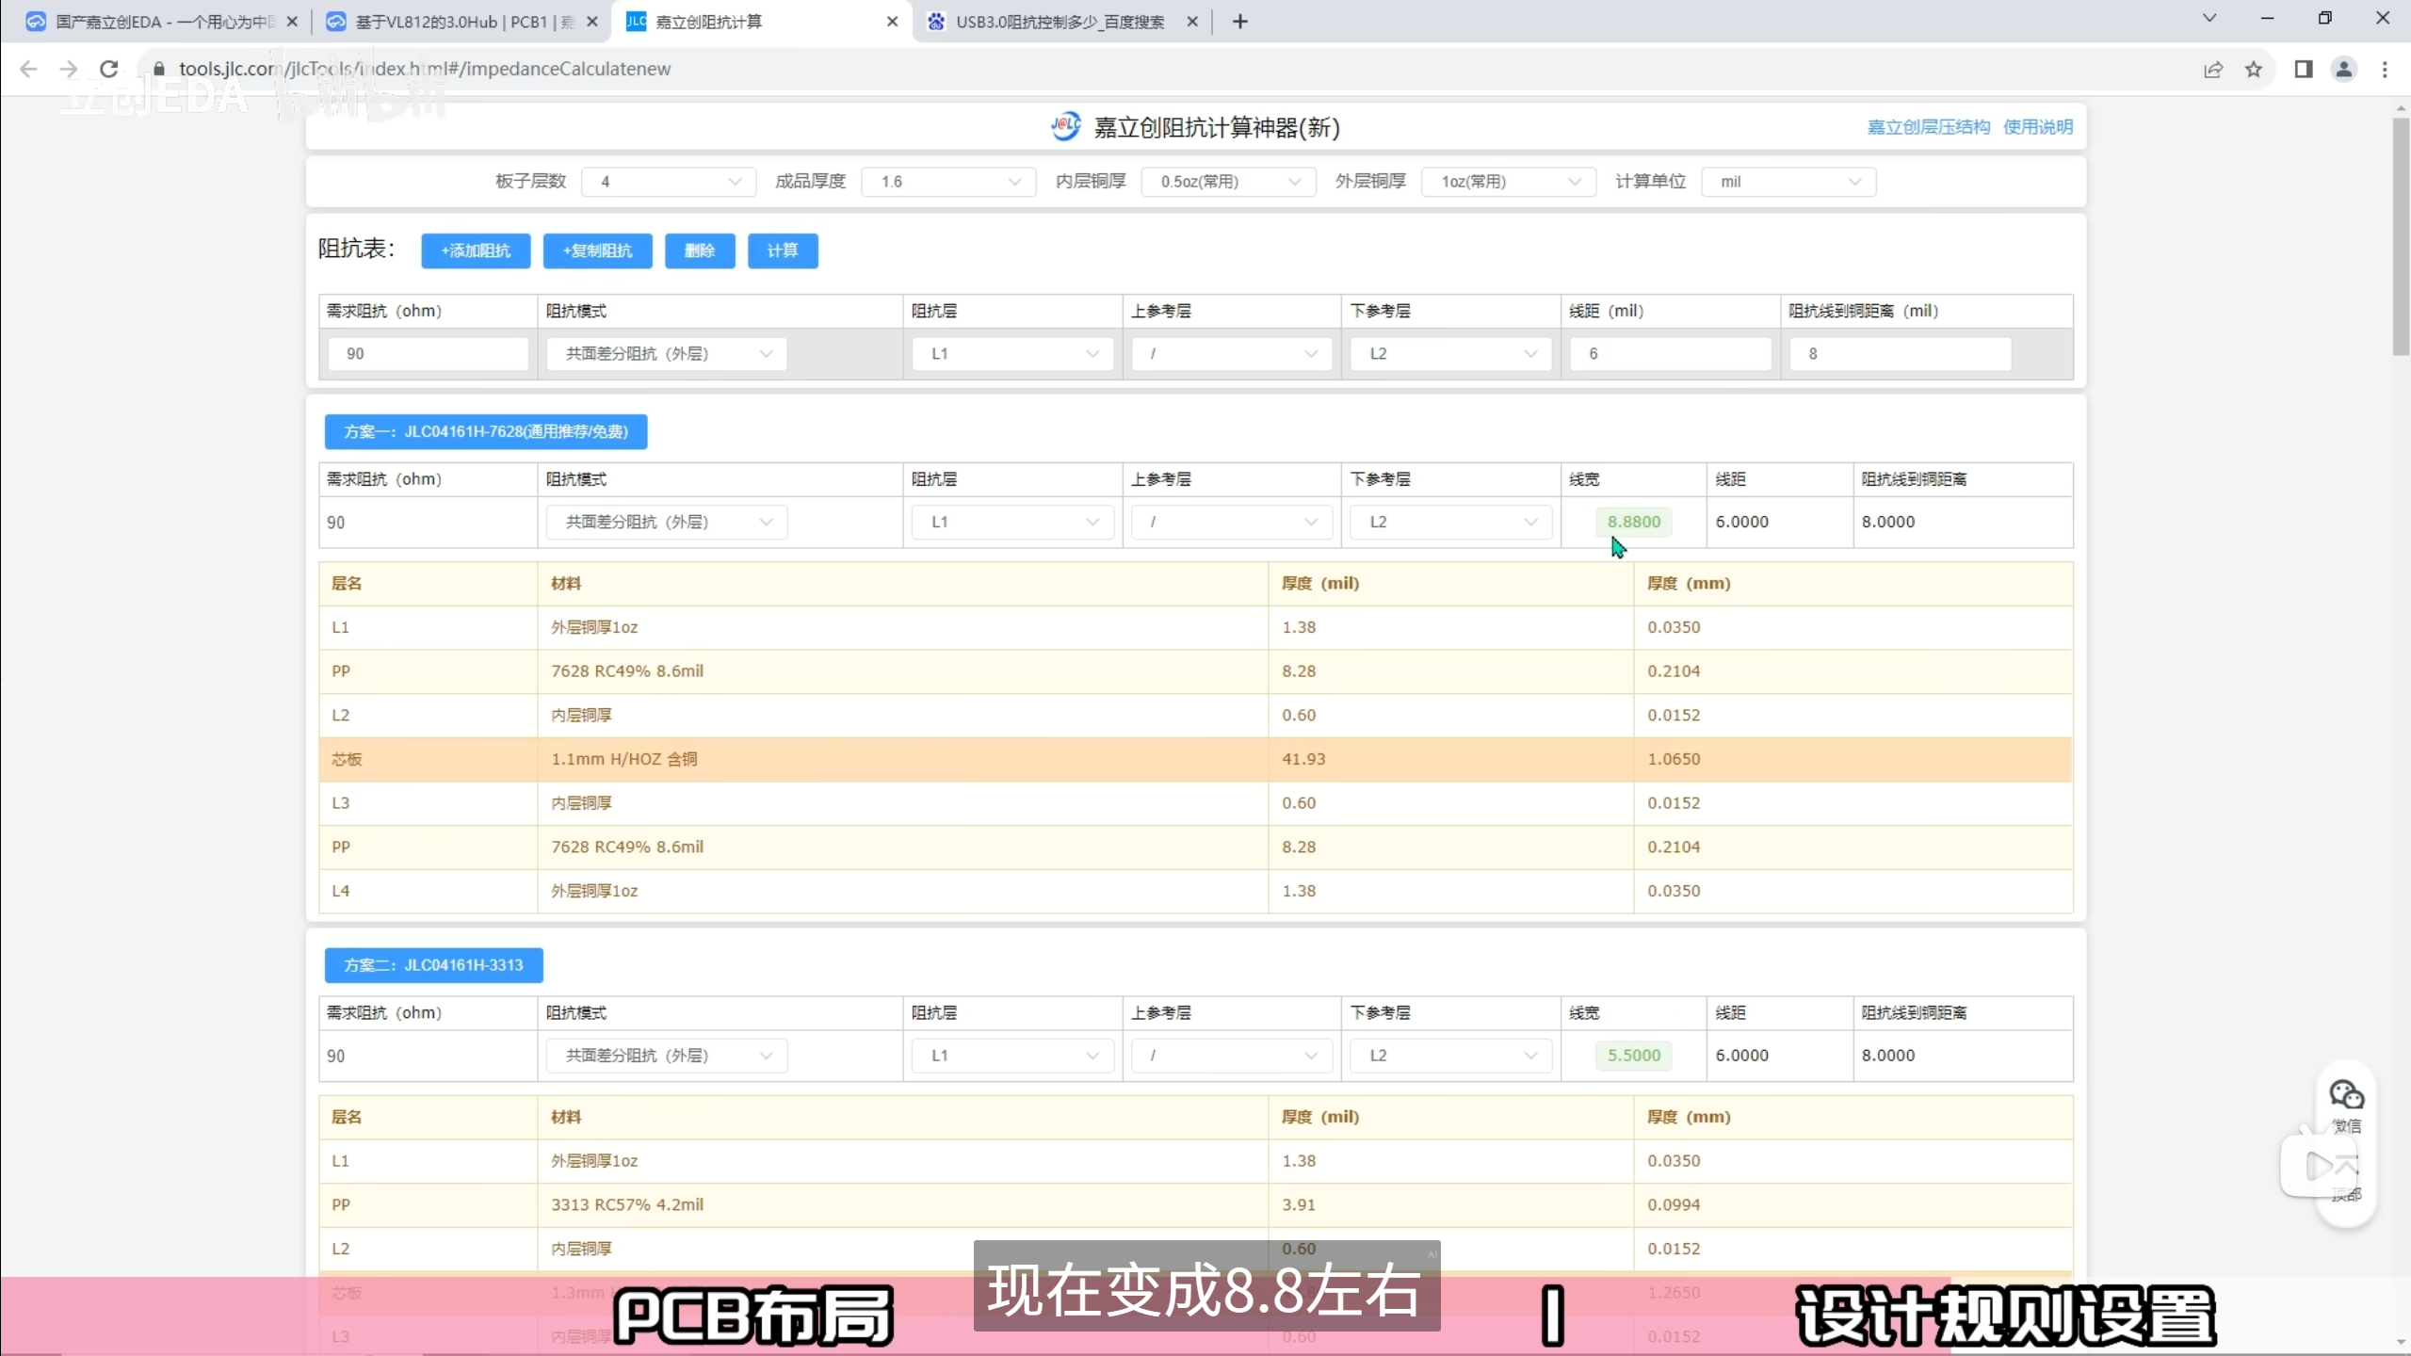Switch to the VL812 3.0Hub PCB1 tab
The image size is (2411, 1356).
tap(461, 21)
